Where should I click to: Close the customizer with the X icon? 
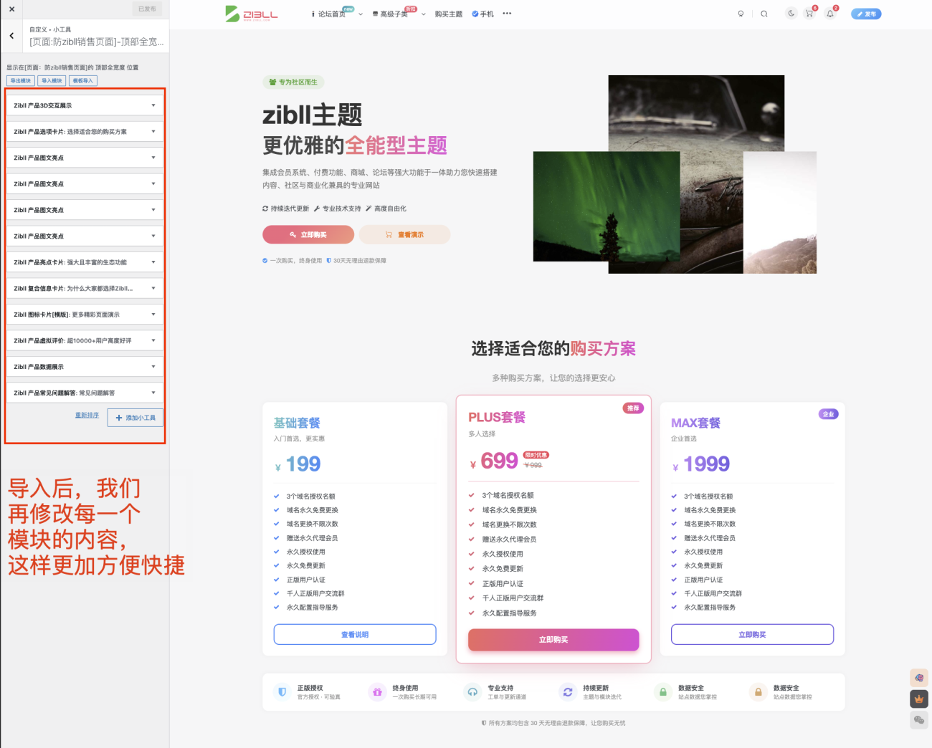tap(11, 9)
